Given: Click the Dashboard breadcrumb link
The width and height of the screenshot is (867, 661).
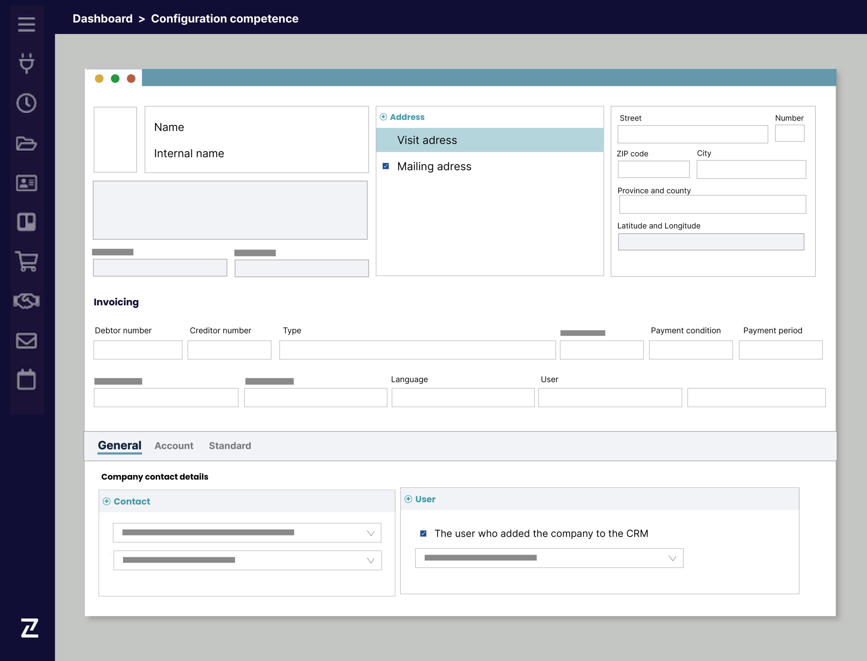Looking at the screenshot, I should coord(103,19).
